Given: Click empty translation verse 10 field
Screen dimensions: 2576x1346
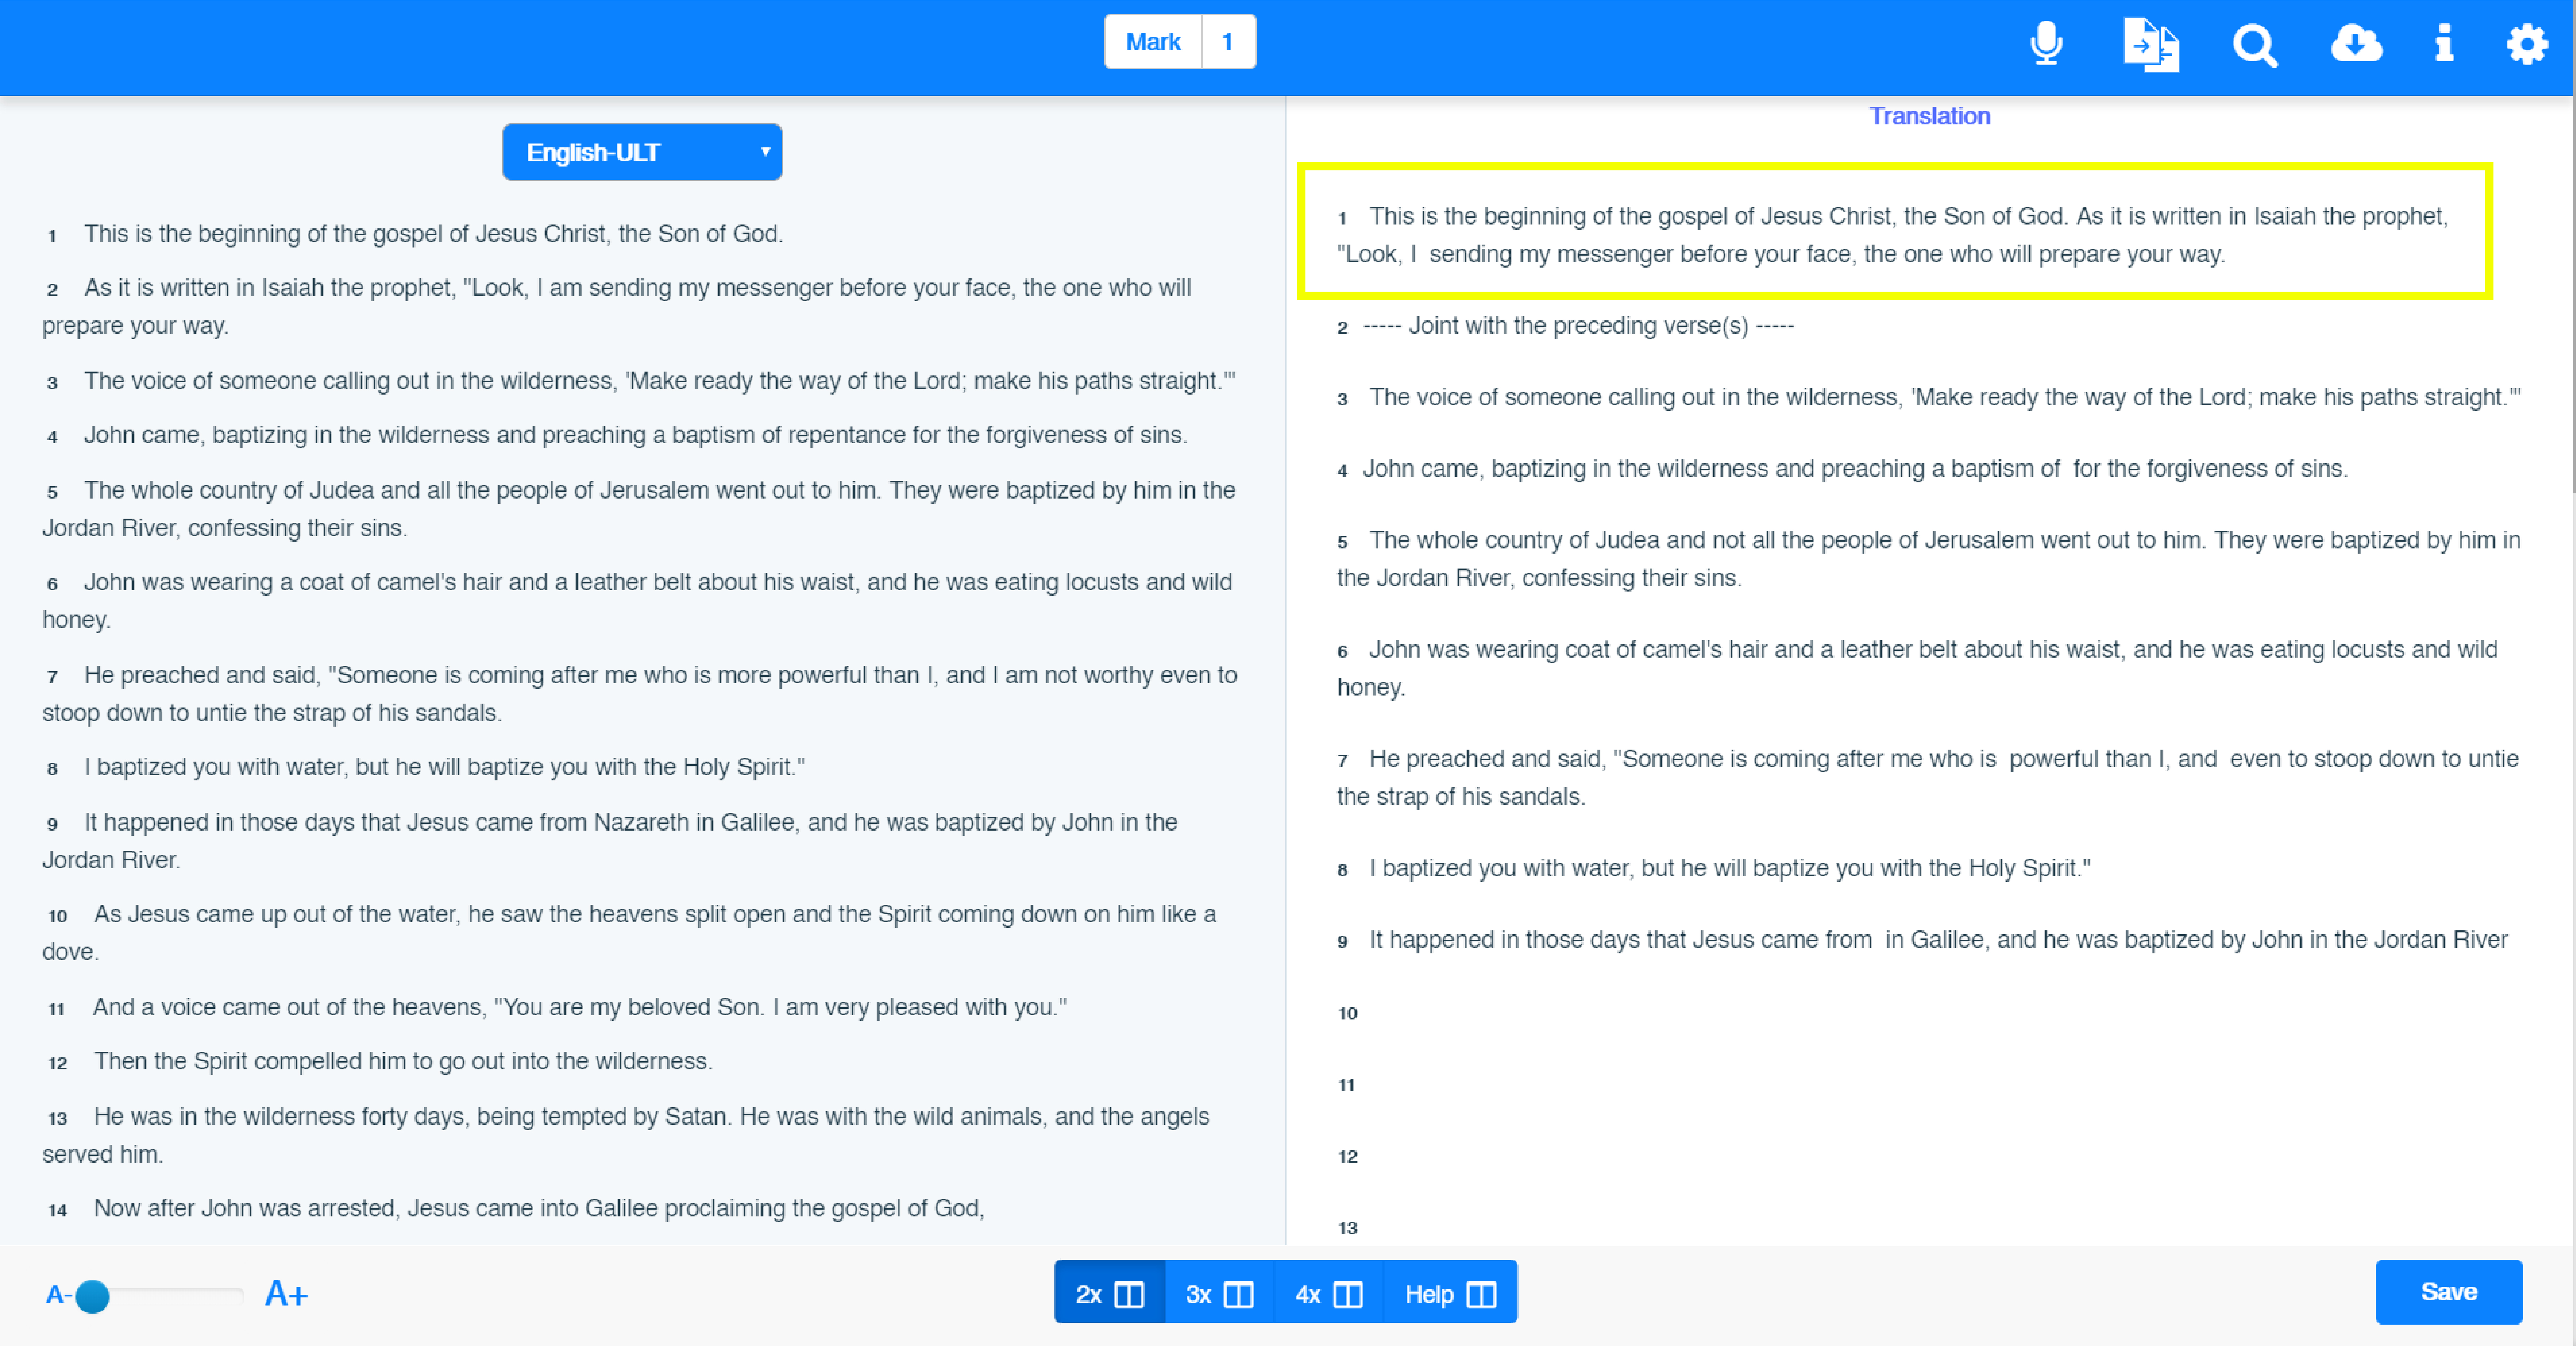Looking at the screenshot, I should [1930, 1013].
